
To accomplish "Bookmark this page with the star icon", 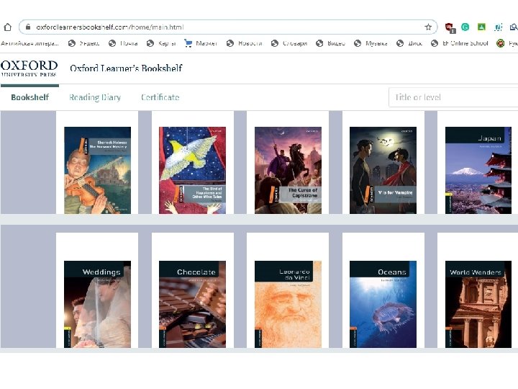I will [x=428, y=27].
